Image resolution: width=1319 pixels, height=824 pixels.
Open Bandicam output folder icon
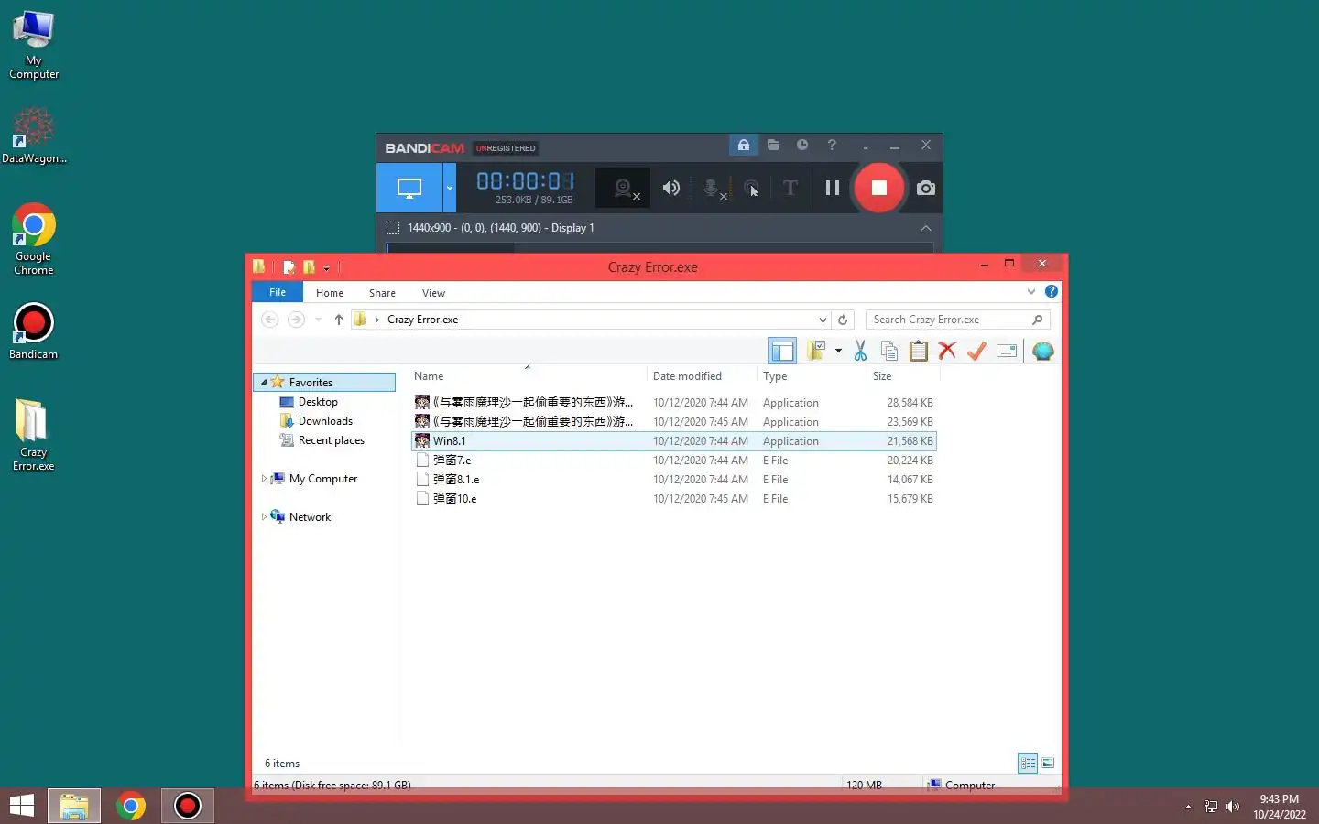pyautogui.click(x=773, y=145)
